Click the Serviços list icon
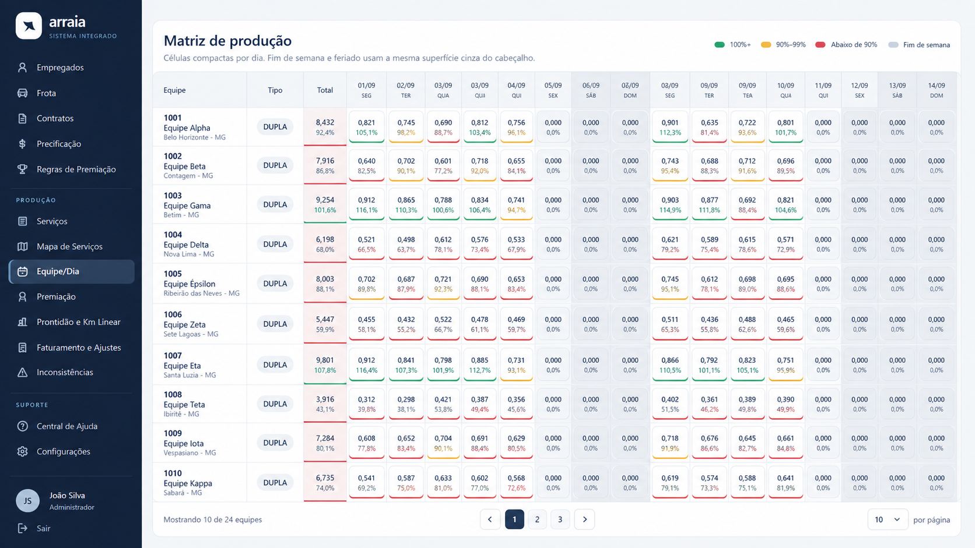Image resolution: width=975 pixels, height=548 pixels. click(x=23, y=221)
